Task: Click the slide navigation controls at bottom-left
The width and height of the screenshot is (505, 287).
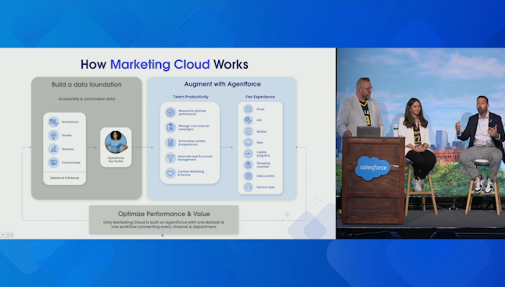Action: (7, 235)
